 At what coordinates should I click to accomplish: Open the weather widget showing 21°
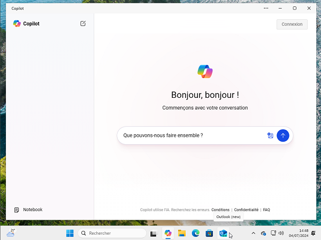tap(11, 232)
